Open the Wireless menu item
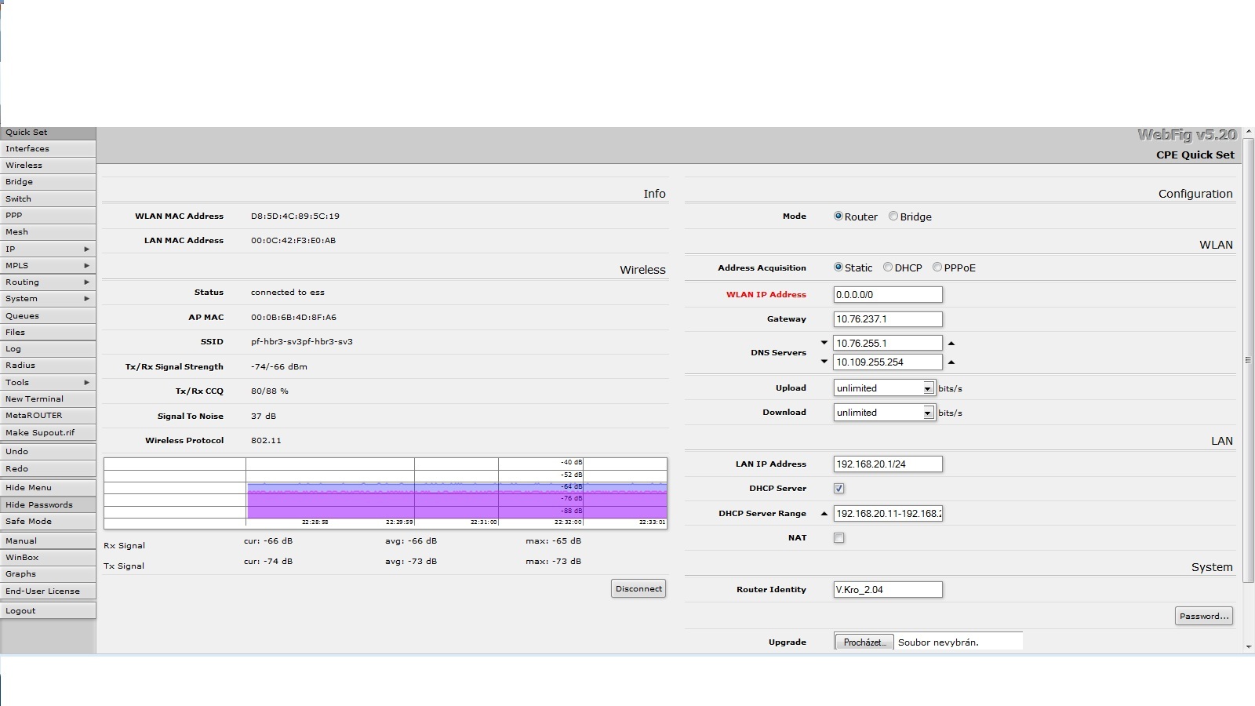 [48, 166]
